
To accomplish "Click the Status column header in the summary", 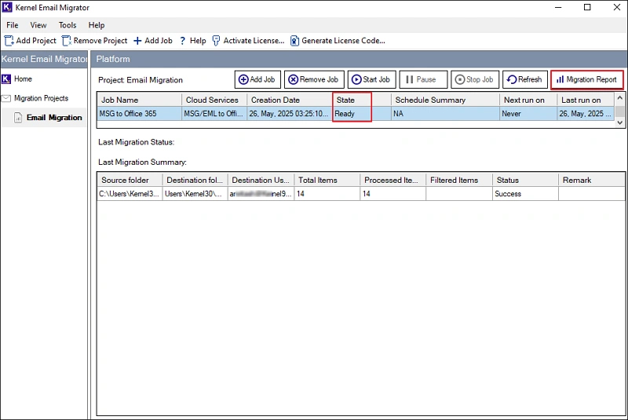I will (525, 181).
